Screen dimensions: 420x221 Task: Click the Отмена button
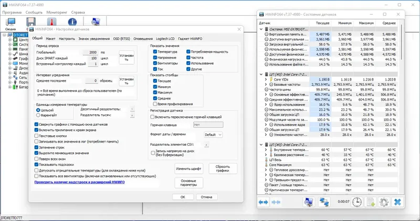point(206,197)
